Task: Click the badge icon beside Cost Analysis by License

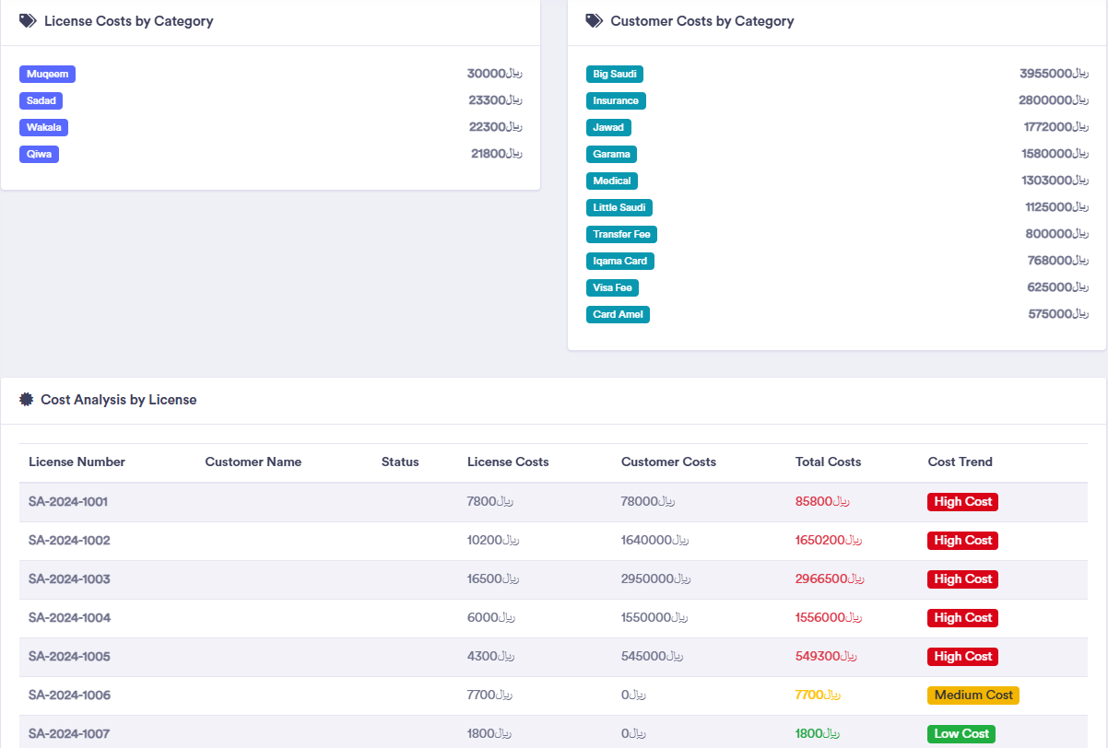Action: pyautogui.click(x=27, y=400)
